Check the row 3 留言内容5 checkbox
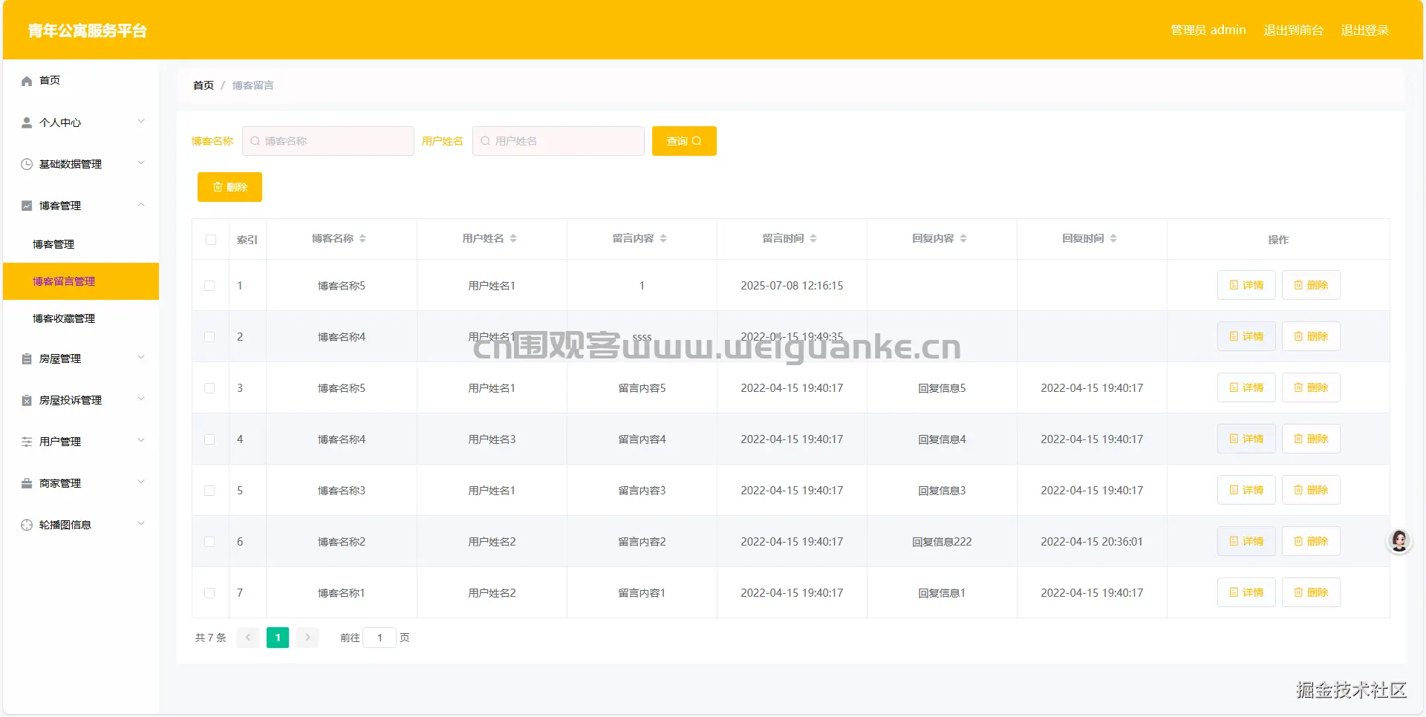The image size is (1426, 717). click(209, 388)
